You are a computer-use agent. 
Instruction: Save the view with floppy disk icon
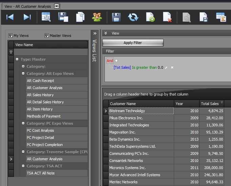(x=116, y=17)
